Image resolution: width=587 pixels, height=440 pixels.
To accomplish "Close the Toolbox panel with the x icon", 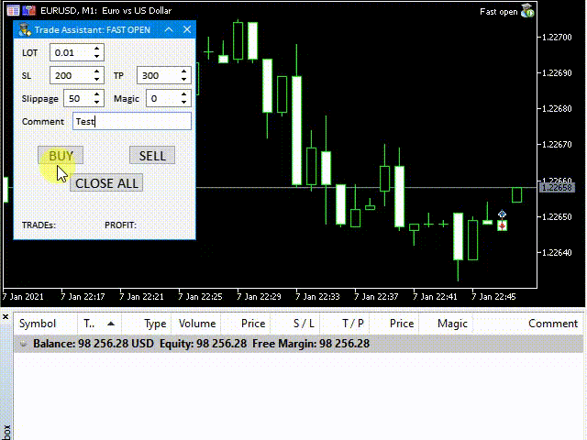I will coord(6,318).
